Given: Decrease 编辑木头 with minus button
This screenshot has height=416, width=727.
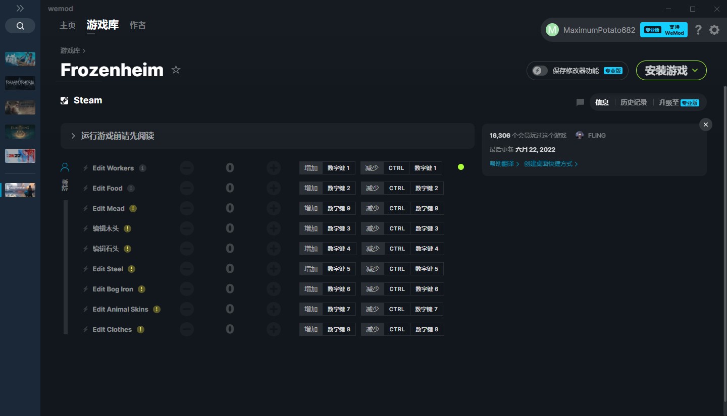Looking at the screenshot, I should click(186, 228).
